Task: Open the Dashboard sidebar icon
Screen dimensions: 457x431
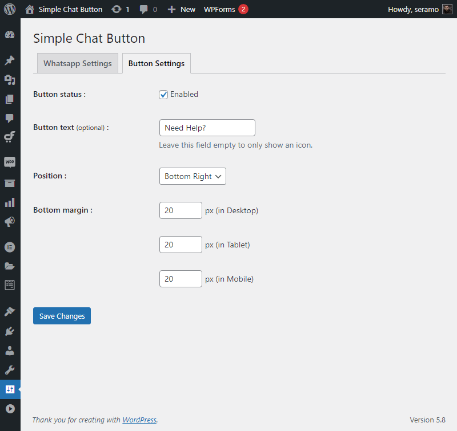Action: coord(10,35)
